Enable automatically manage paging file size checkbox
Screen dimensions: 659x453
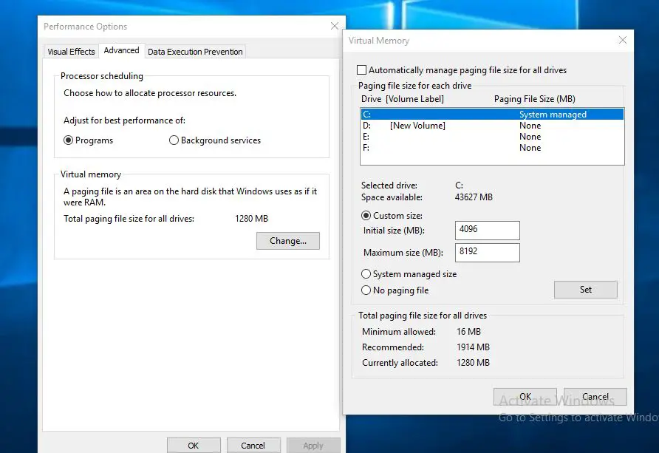[x=361, y=70]
